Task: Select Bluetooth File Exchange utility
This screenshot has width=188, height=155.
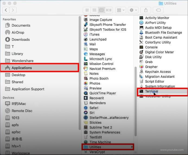Action: click(x=161, y=32)
